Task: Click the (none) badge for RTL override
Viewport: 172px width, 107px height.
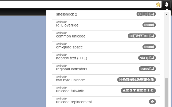Action: pos(149,25)
